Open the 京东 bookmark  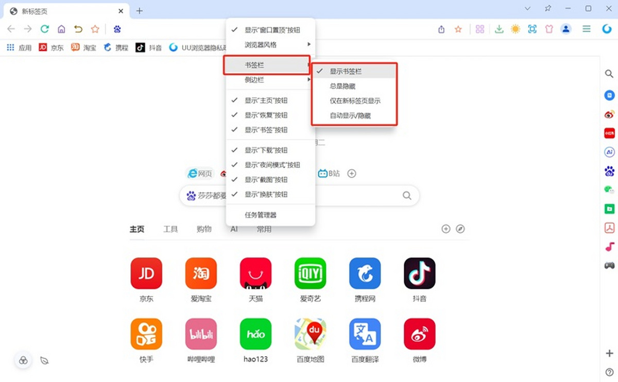51,47
